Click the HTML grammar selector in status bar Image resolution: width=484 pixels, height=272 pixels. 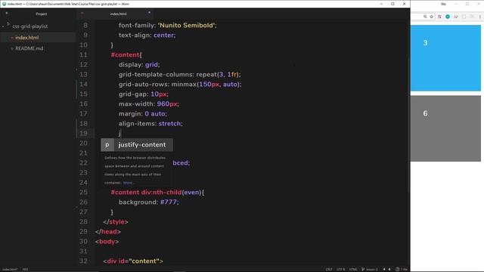353,270
